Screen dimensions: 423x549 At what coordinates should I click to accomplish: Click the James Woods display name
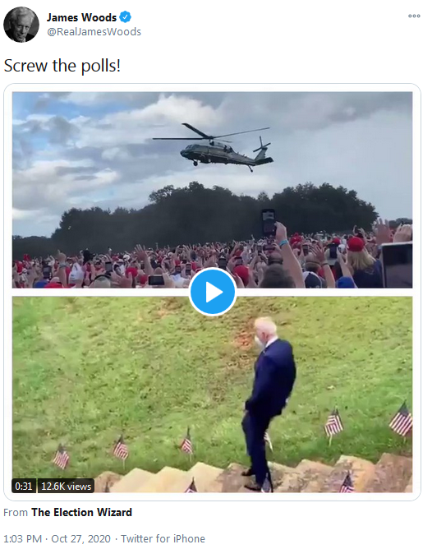81,17
